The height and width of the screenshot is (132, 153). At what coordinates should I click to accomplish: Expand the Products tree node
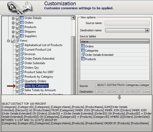[x=13, y=27]
